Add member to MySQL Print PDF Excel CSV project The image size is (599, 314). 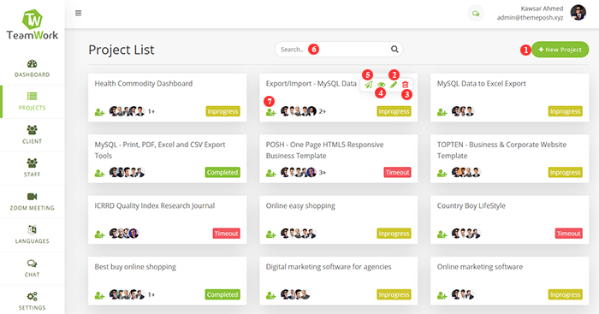point(100,173)
